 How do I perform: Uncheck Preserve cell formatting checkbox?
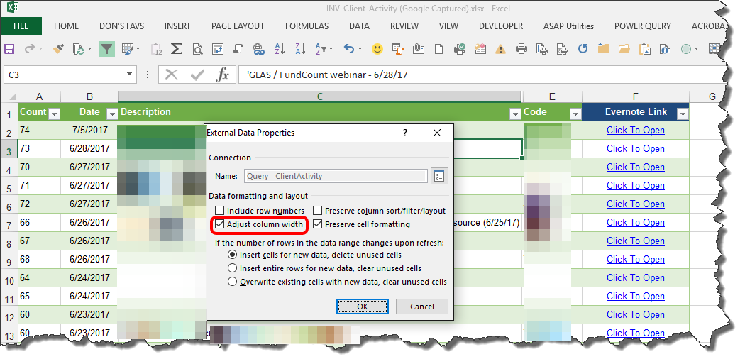pos(317,224)
